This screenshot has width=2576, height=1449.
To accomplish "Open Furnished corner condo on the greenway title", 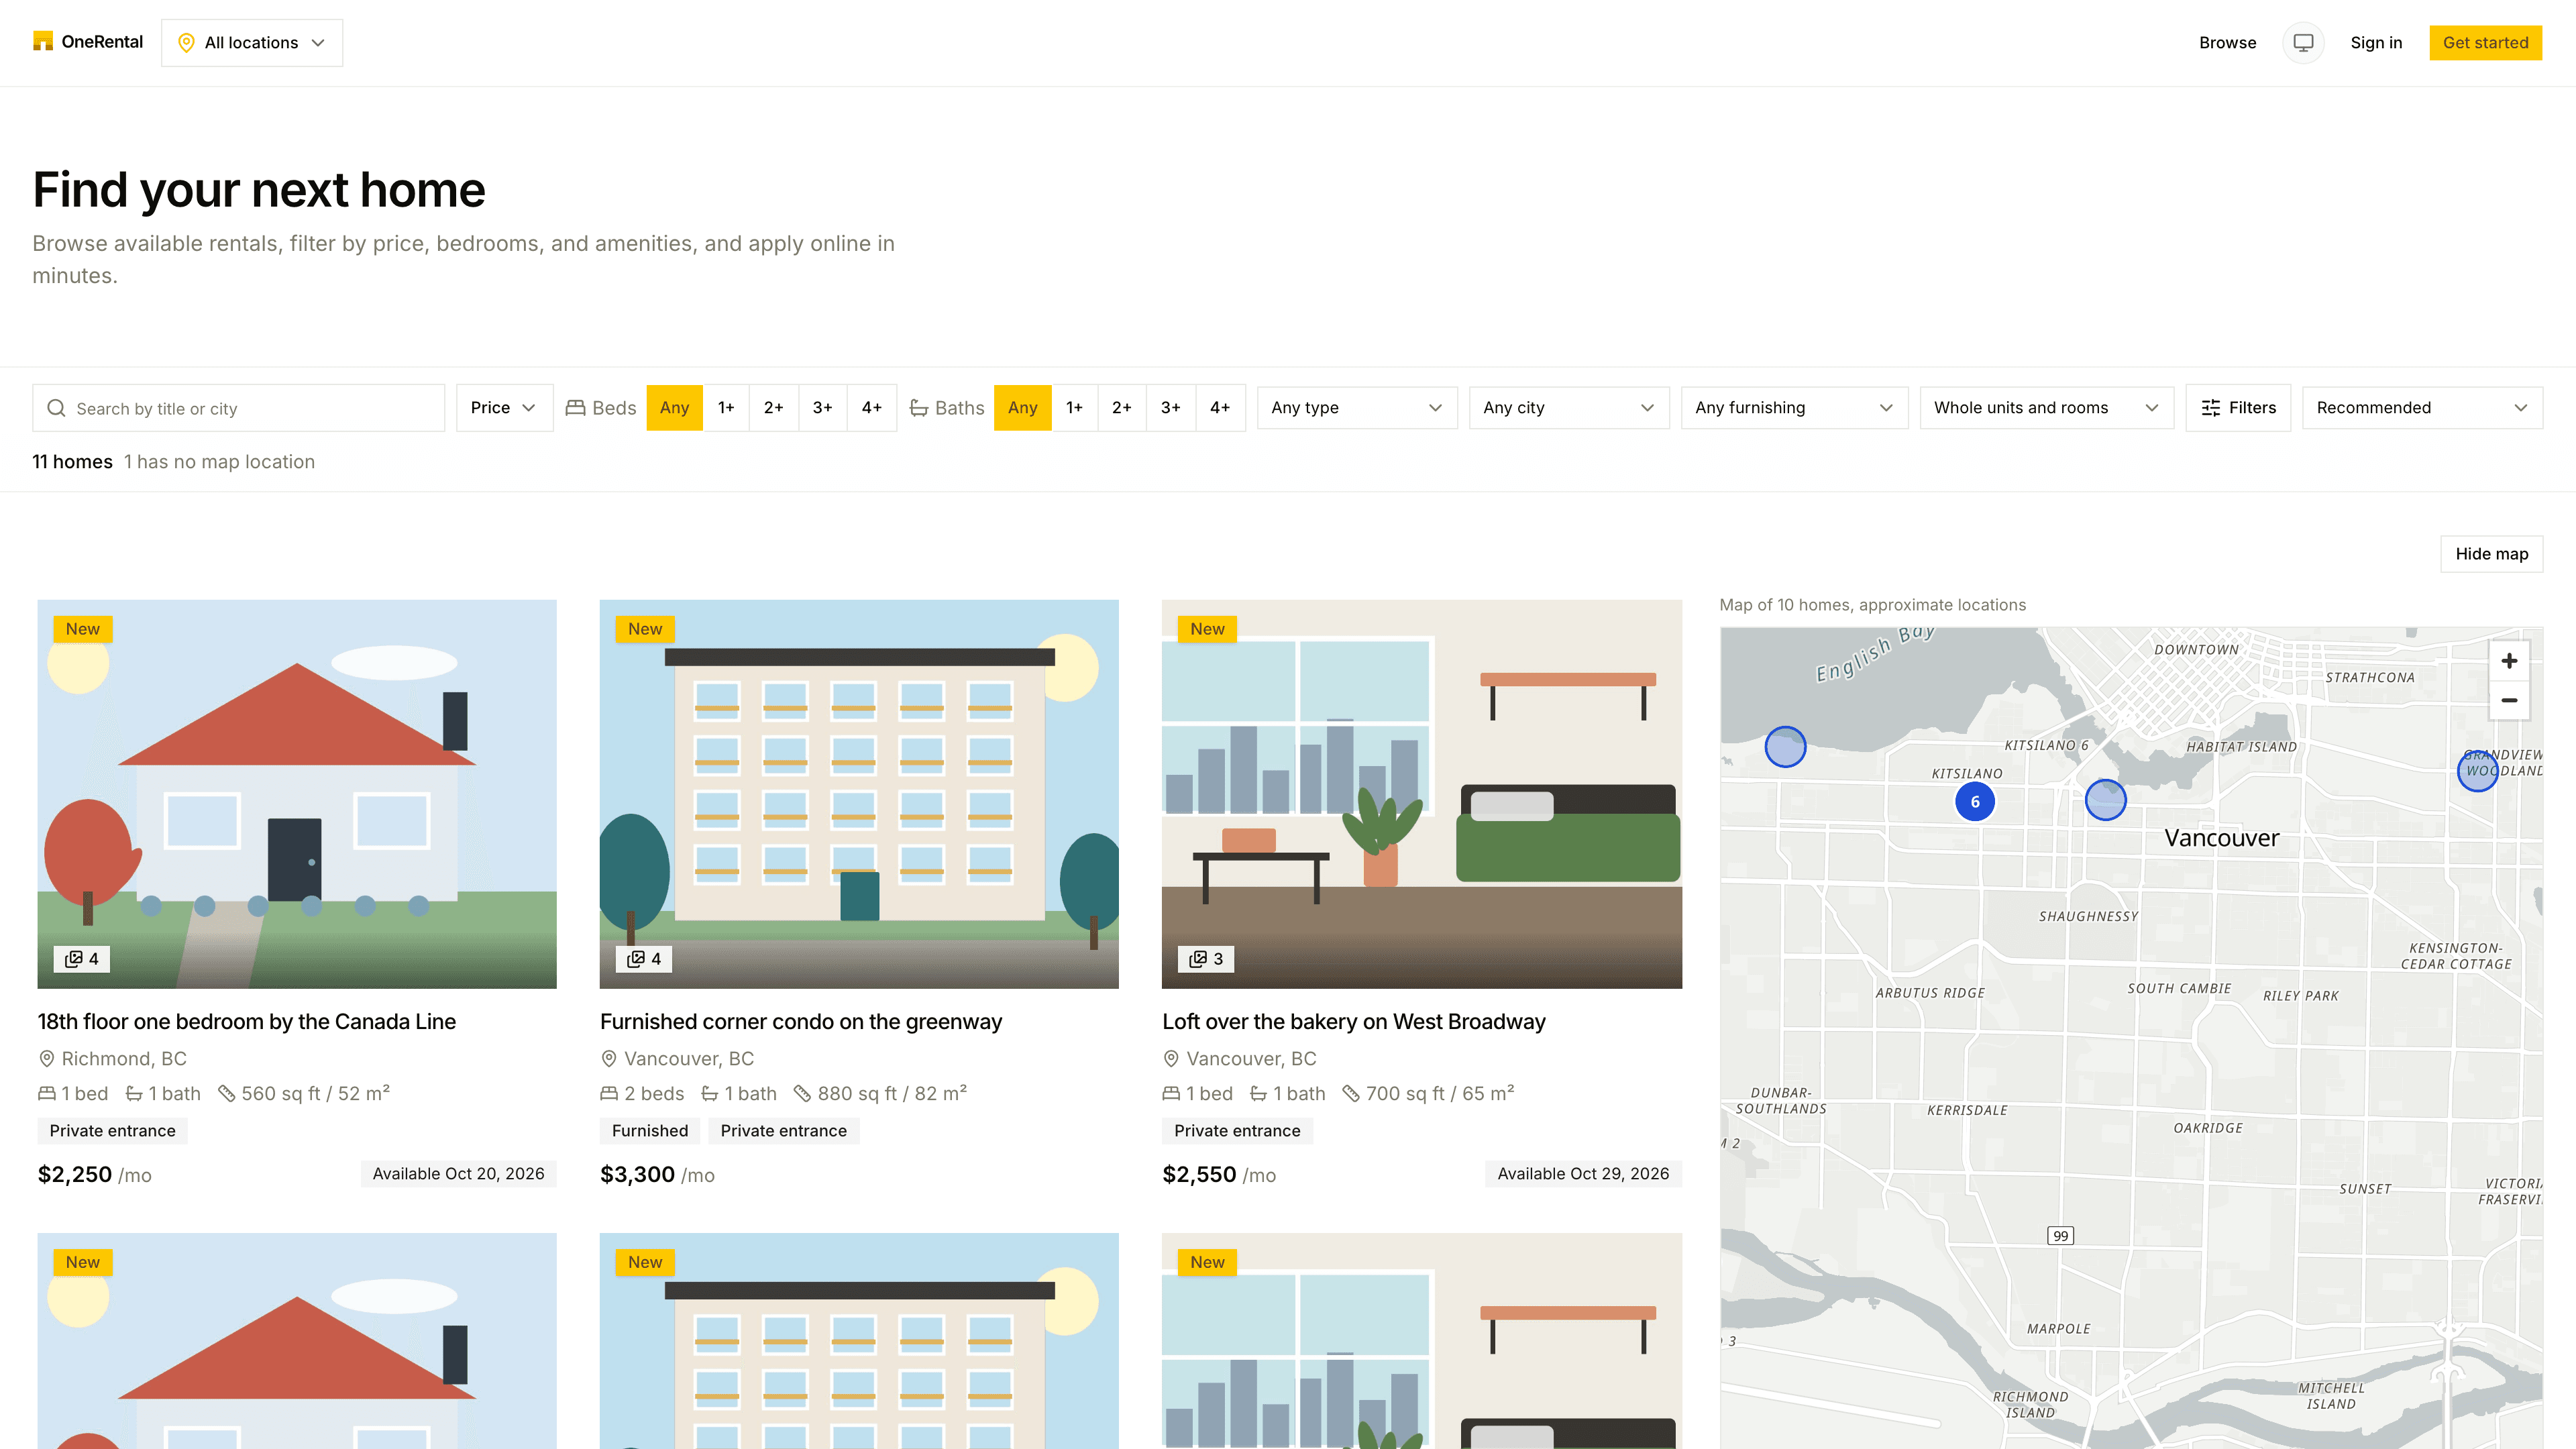I will (801, 1022).
